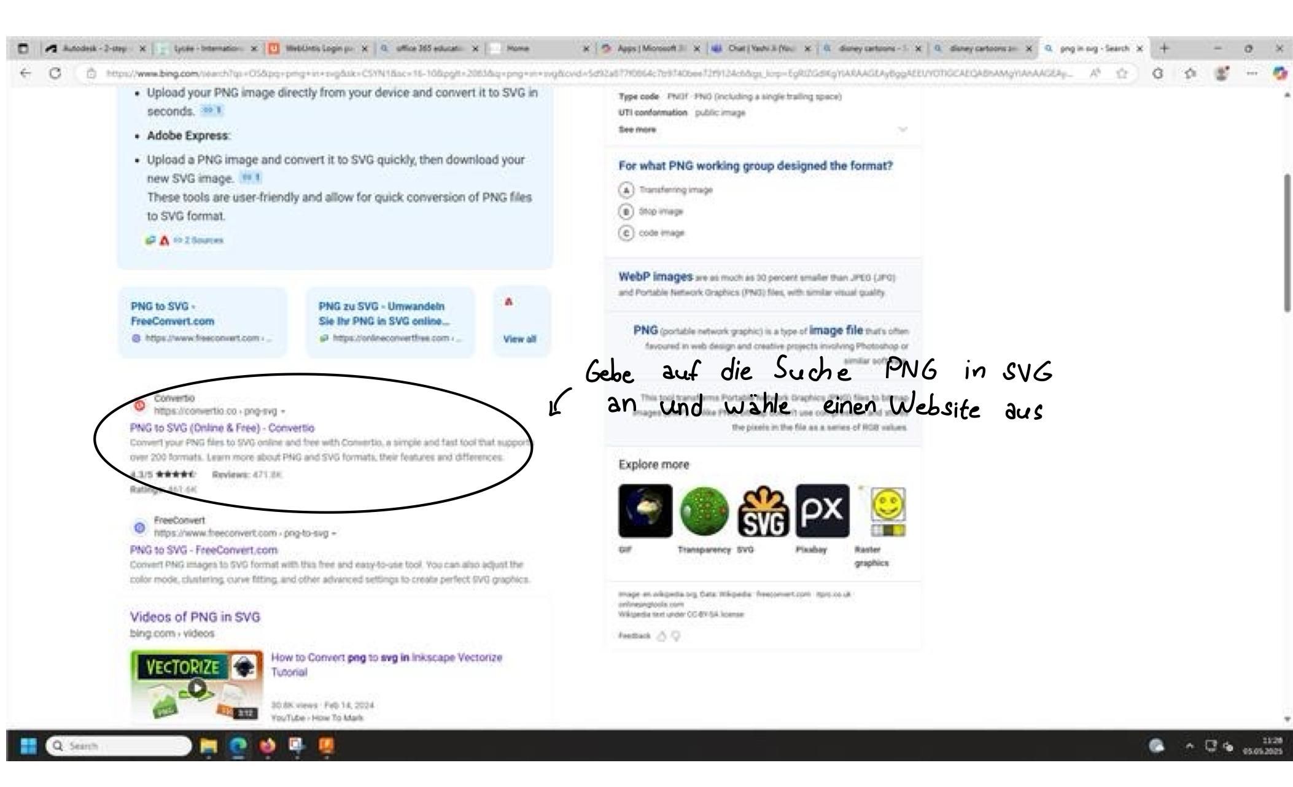Switch to the Lycée International tab
This screenshot has width=1293, height=787.
point(207,48)
